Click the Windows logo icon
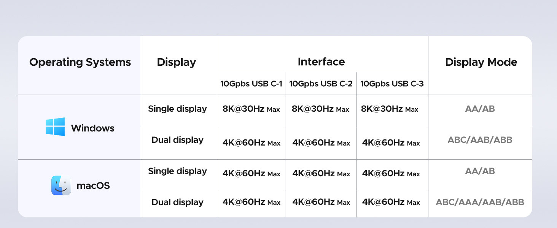The height and width of the screenshot is (228, 557). click(55, 127)
